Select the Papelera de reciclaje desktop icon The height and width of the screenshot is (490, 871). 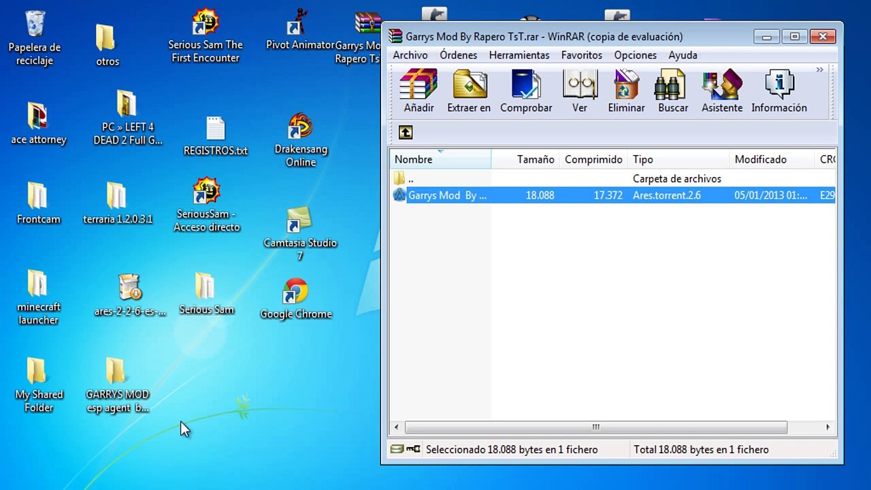coord(35,39)
